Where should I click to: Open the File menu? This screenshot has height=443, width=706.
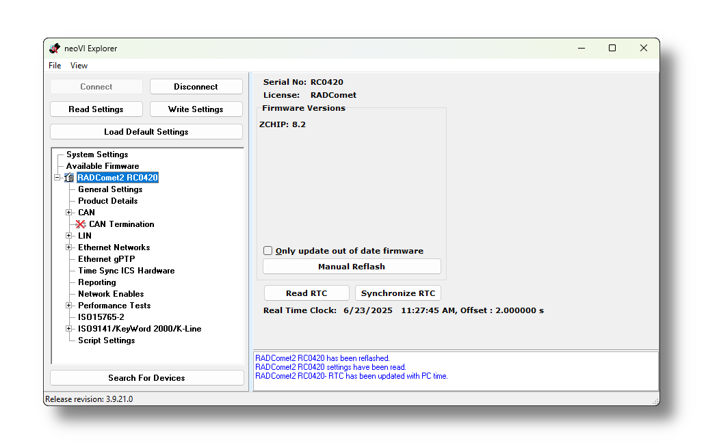[55, 66]
